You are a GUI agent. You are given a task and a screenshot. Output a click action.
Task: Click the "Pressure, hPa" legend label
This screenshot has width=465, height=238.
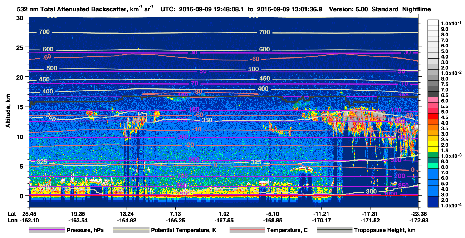click(85, 230)
